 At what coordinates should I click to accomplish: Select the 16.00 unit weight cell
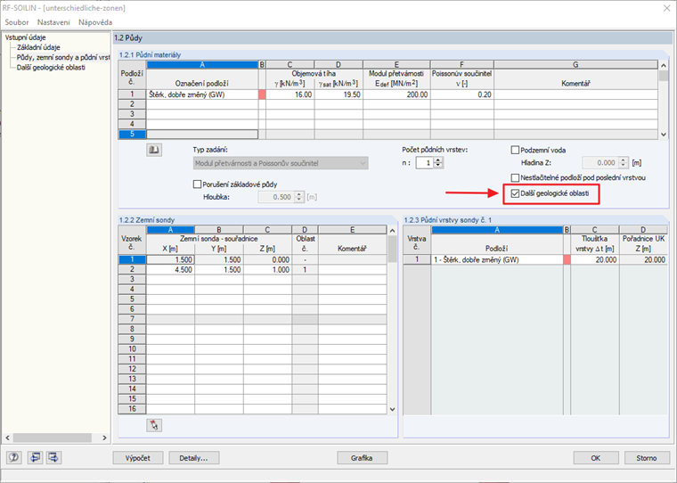[x=290, y=94]
